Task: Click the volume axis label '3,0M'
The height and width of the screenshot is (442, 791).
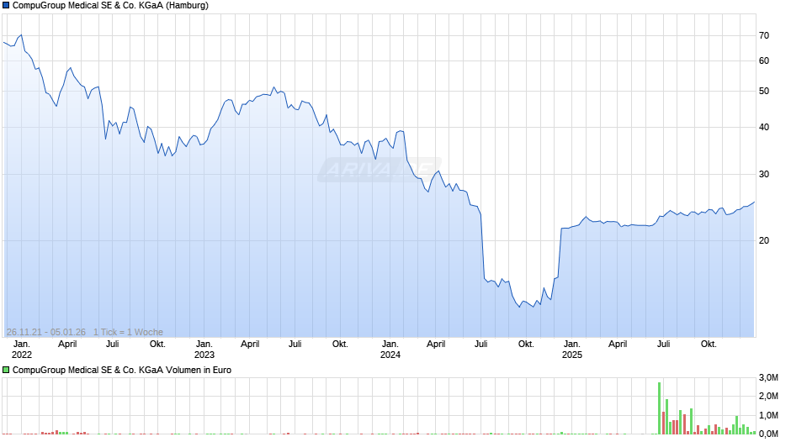Action: click(x=768, y=377)
